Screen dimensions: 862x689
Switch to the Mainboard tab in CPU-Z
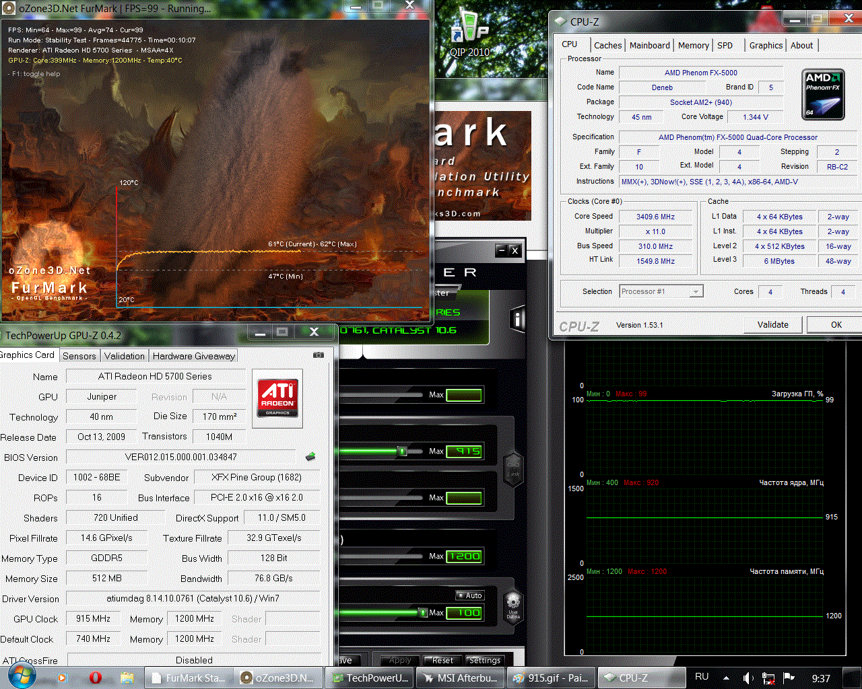[x=649, y=45]
